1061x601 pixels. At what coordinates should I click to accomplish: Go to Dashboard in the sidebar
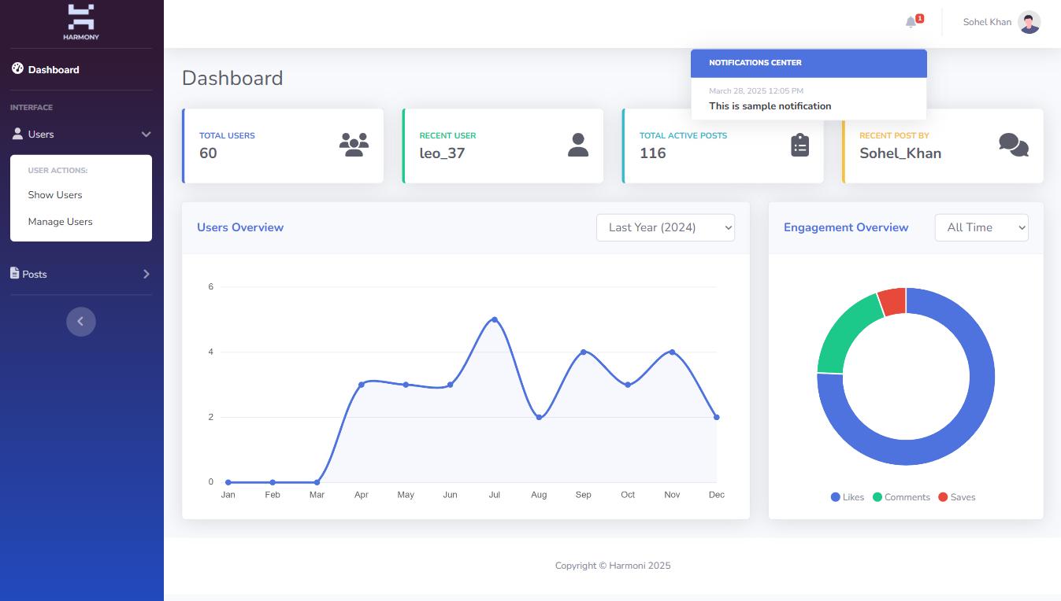pyautogui.click(x=54, y=70)
